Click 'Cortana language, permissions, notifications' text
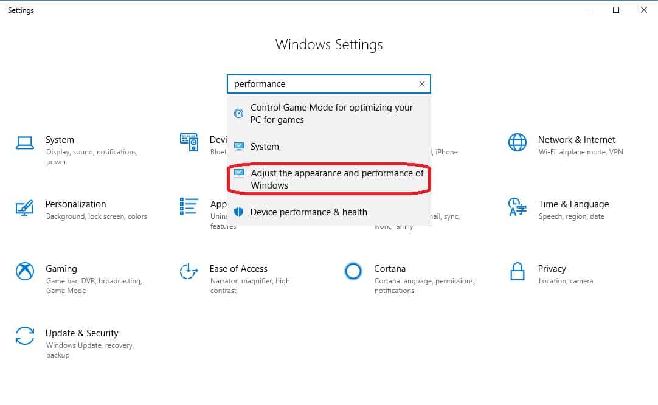 [x=424, y=286]
